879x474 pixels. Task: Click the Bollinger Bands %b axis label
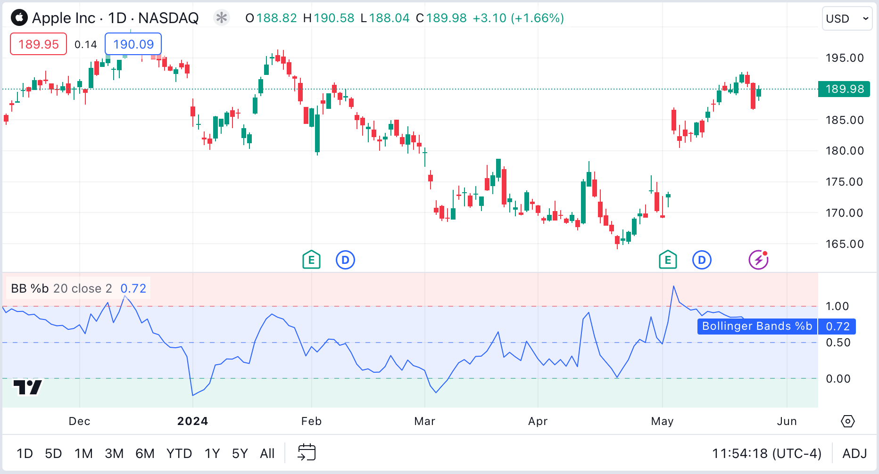pos(757,326)
